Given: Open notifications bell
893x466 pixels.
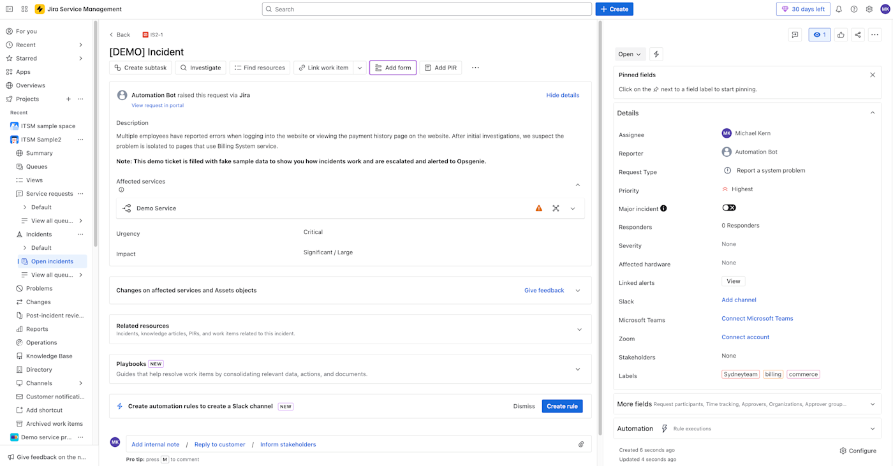Looking at the screenshot, I should pyautogui.click(x=839, y=10).
